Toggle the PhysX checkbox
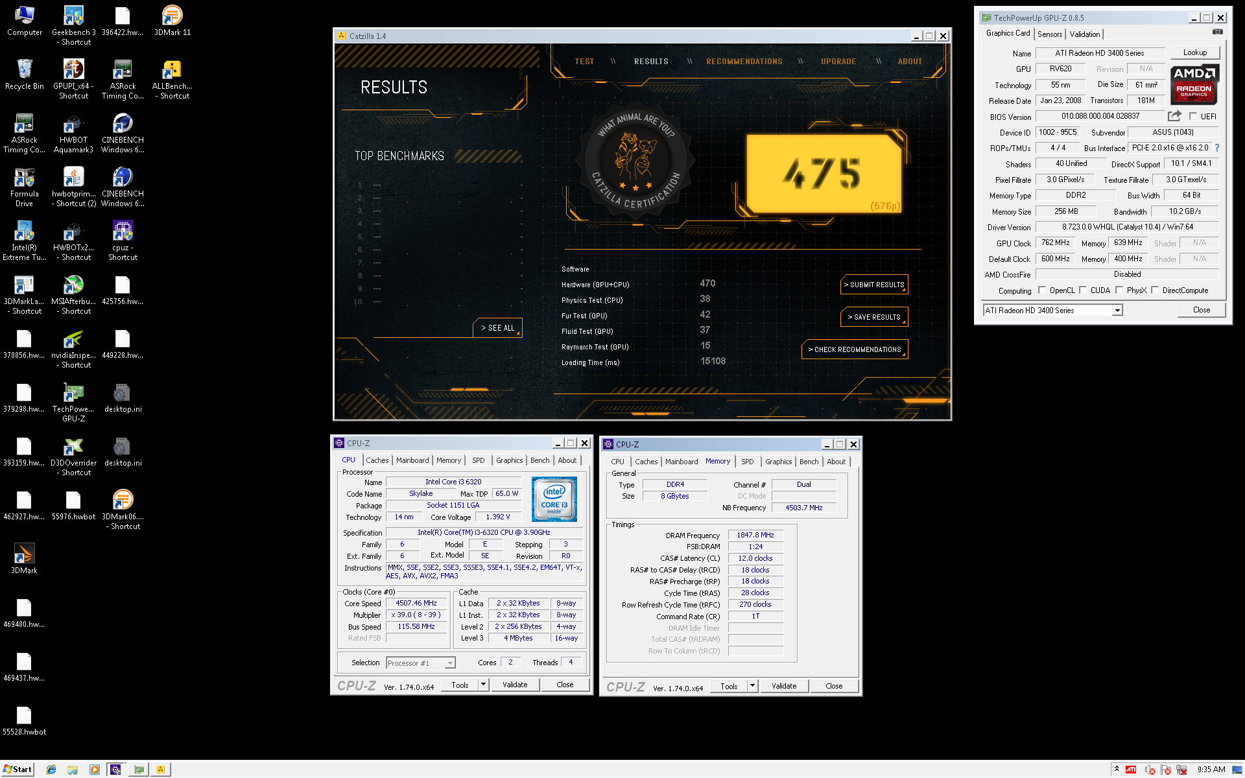Screen dimensions: 1245x778 1119,290
